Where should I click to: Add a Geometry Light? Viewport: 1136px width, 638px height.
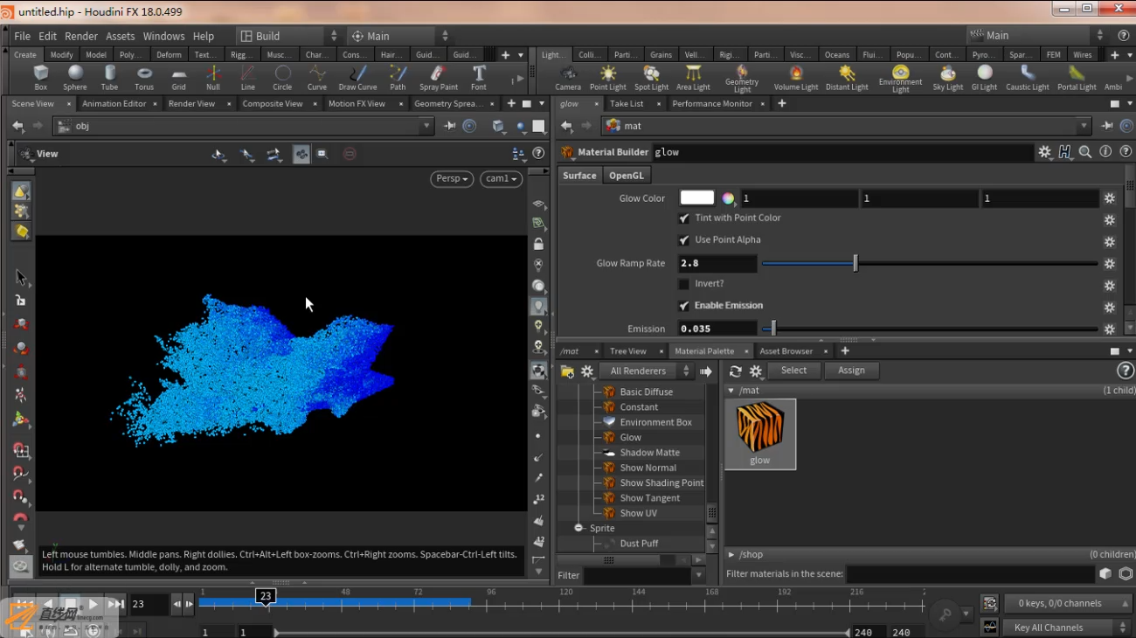click(x=742, y=79)
